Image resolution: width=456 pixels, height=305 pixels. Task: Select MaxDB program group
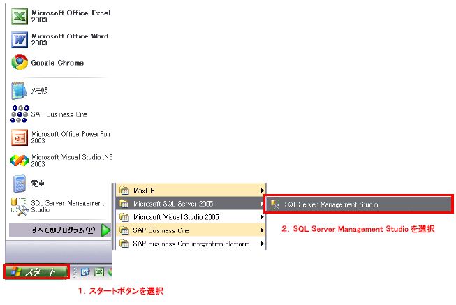191,191
